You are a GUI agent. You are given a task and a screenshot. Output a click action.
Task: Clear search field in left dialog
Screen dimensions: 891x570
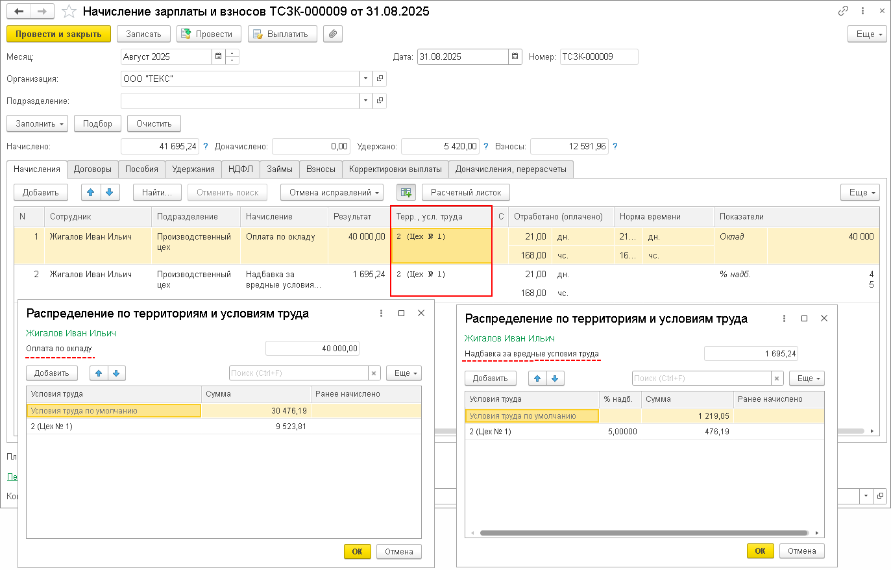(x=374, y=373)
